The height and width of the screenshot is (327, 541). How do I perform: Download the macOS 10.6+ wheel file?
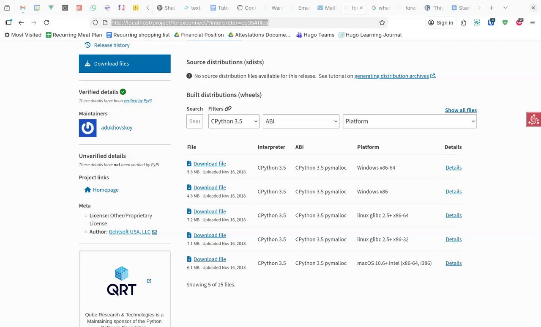[x=210, y=259]
